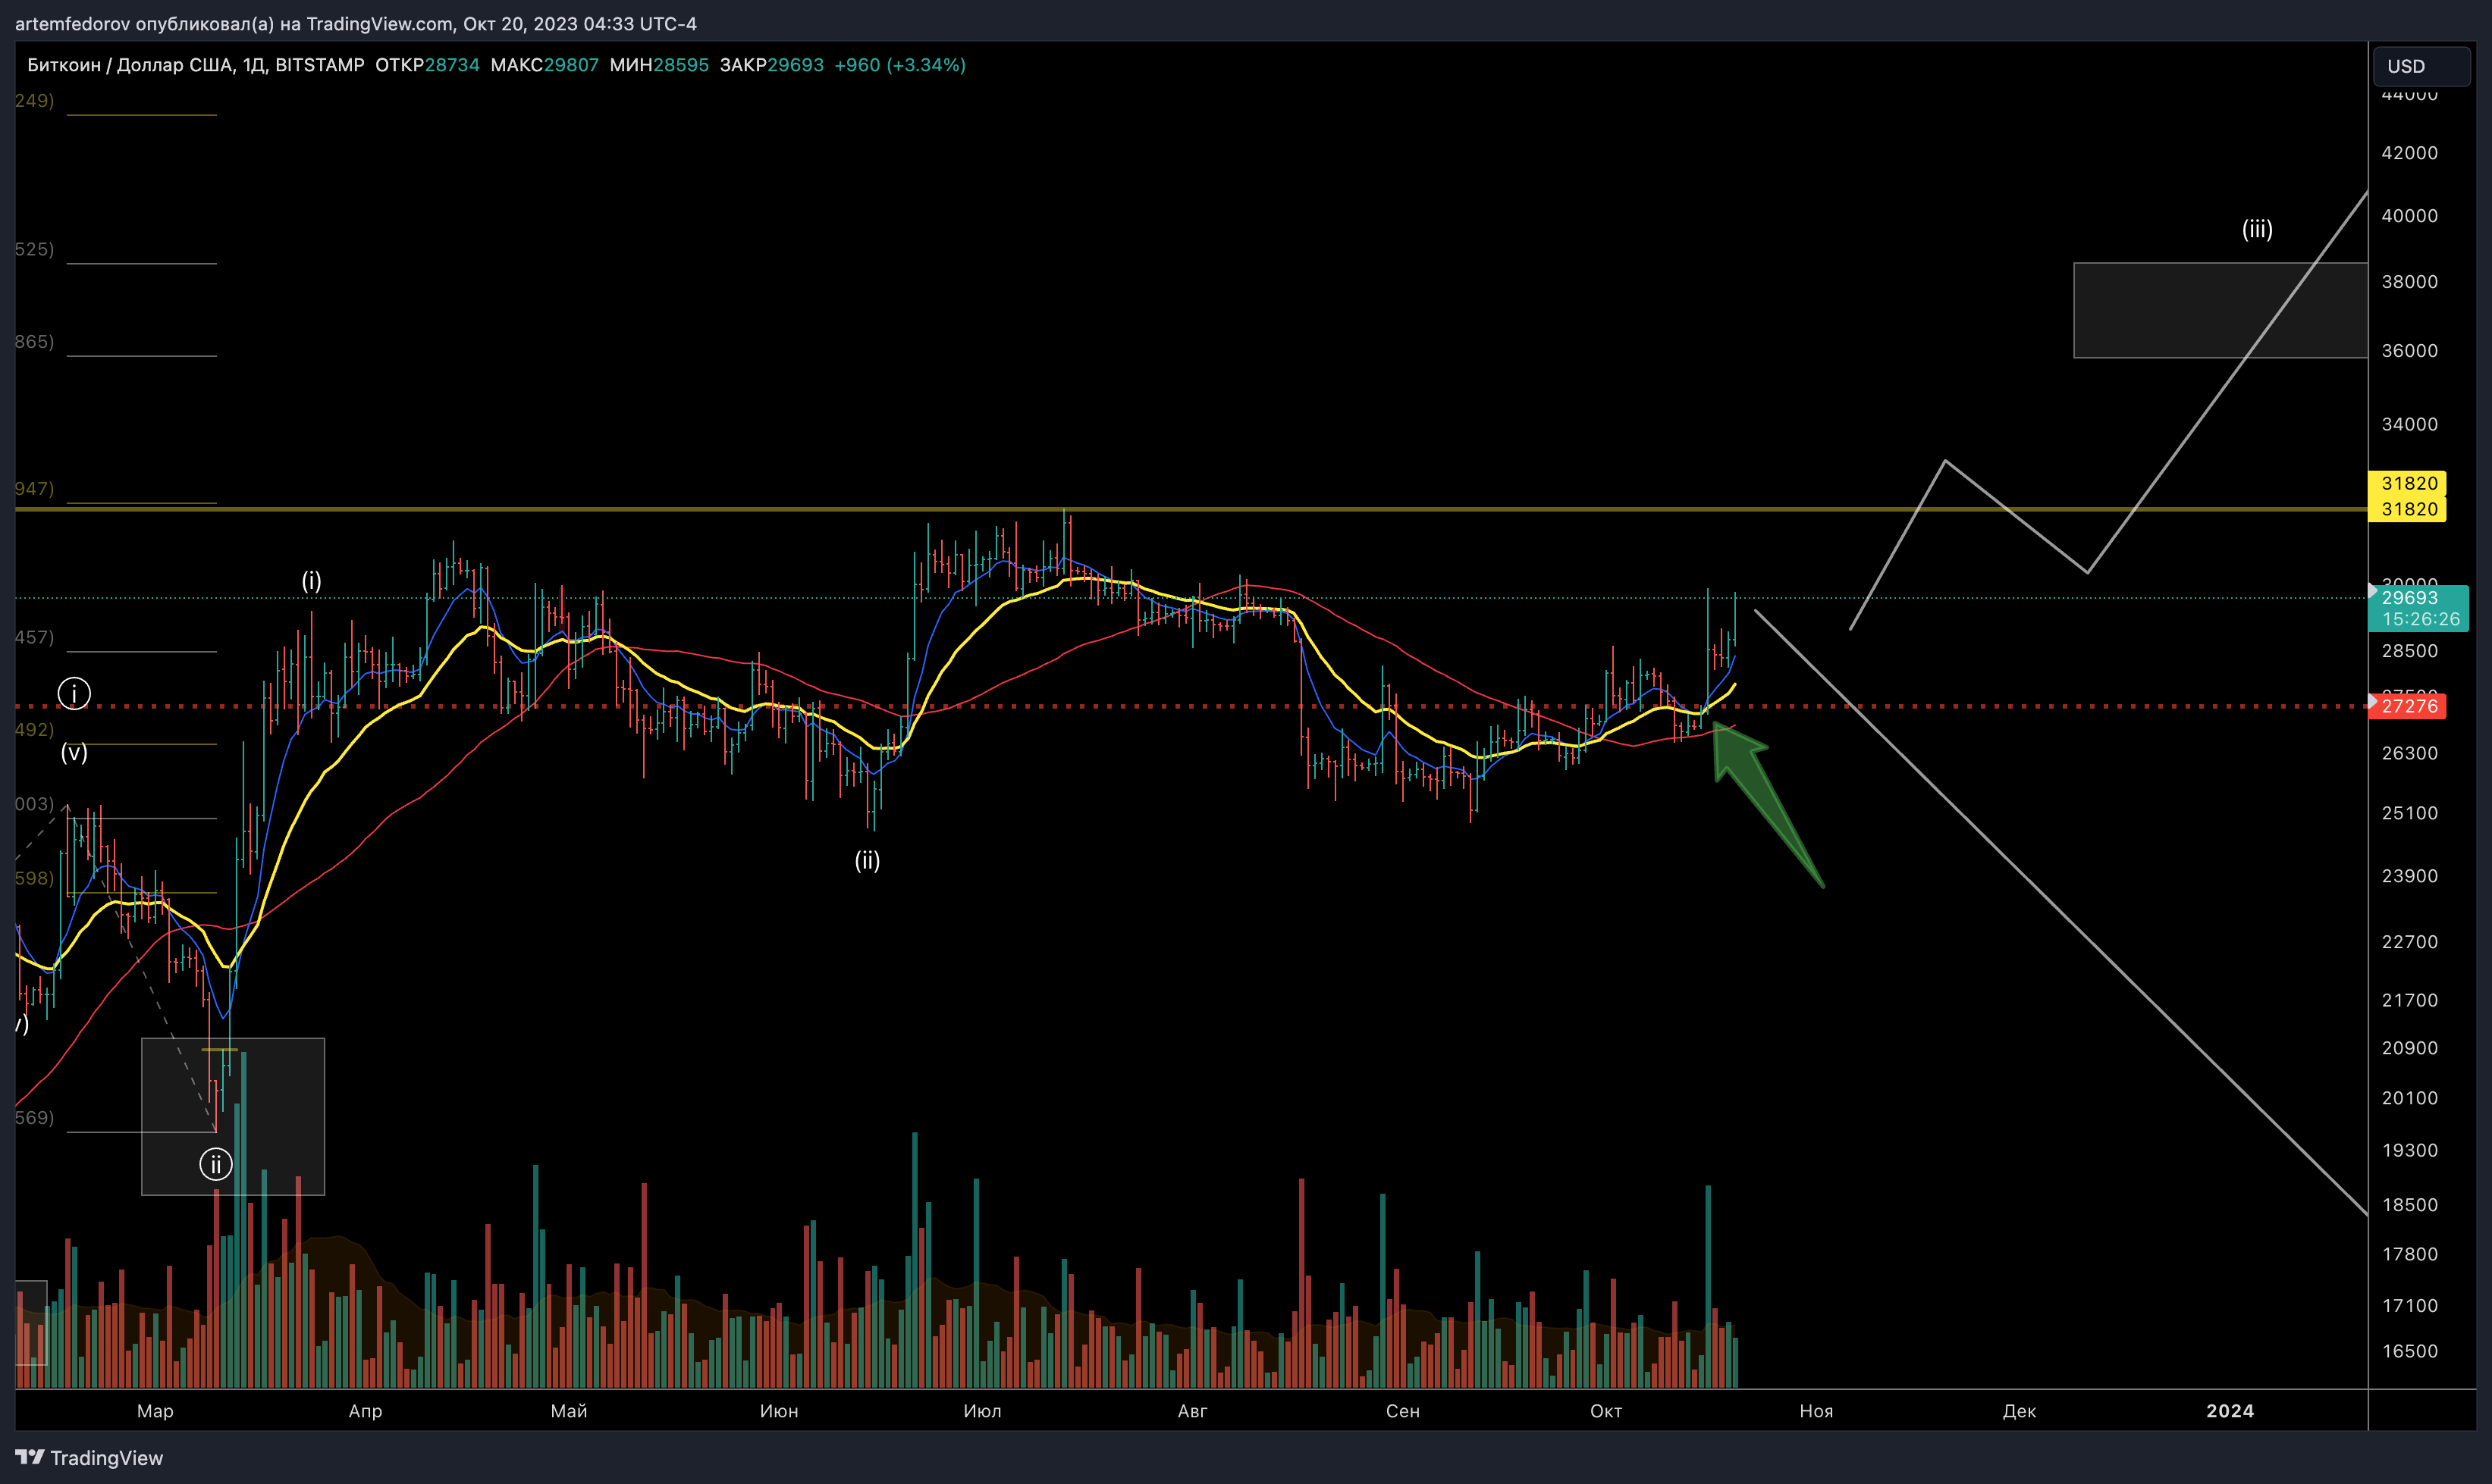Viewport: 2492px width, 1484px height.
Task: Click the 20900 price scale label
Action: (2410, 1048)
